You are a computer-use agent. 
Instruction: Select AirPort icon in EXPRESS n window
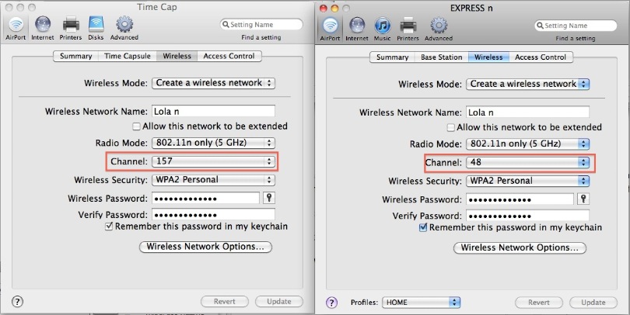[x=331, y=29]
